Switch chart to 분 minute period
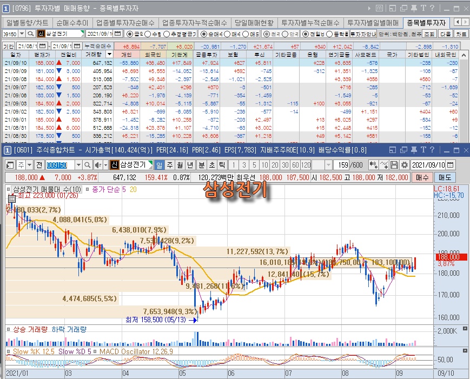 [x=201, y=165]
